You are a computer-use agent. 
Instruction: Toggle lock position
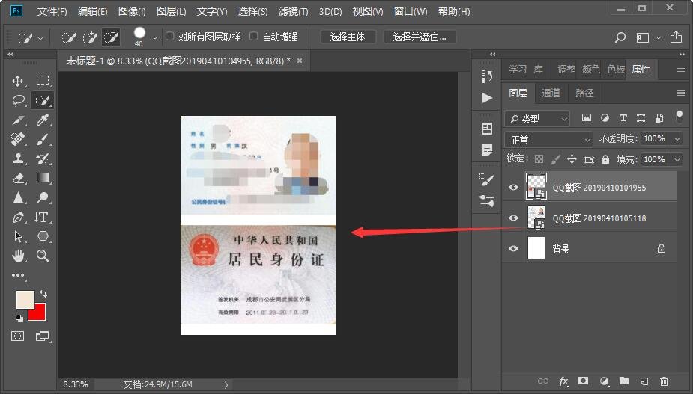click(572, 158)
